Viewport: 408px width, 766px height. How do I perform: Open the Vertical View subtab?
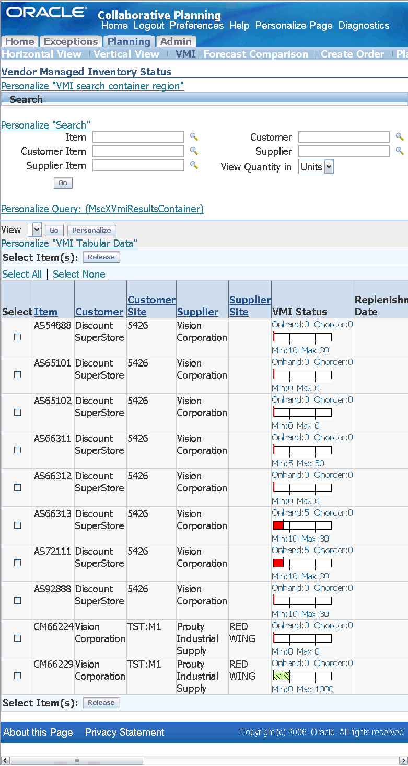pyautogui.click(x=126, y=54)
